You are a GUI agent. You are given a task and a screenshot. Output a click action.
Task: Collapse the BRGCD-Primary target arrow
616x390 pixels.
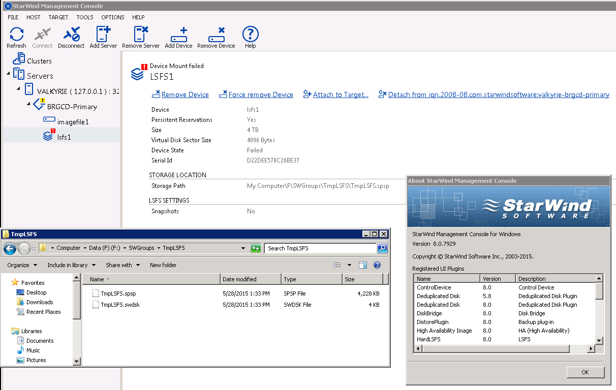28,104
